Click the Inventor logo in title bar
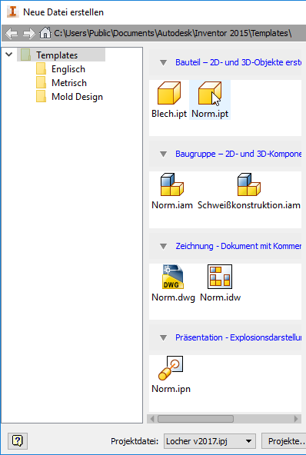Screen dimensions: 306x455 tap(12, 12)
